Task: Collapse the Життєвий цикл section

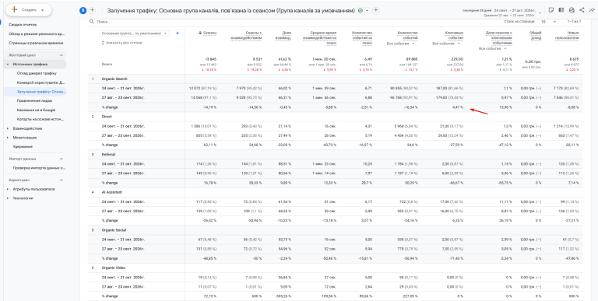Action: tap(61, 55)
